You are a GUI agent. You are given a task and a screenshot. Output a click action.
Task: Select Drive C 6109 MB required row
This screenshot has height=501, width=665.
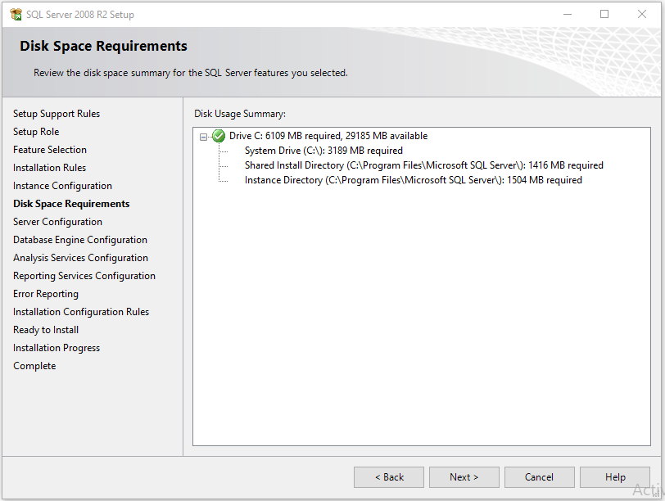point(328,136)
